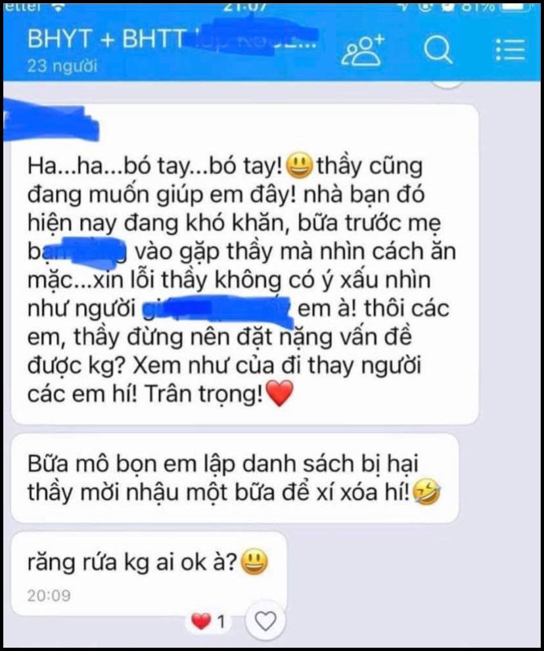
Task: Tap the heart outline react button
Action: [265, 621]
